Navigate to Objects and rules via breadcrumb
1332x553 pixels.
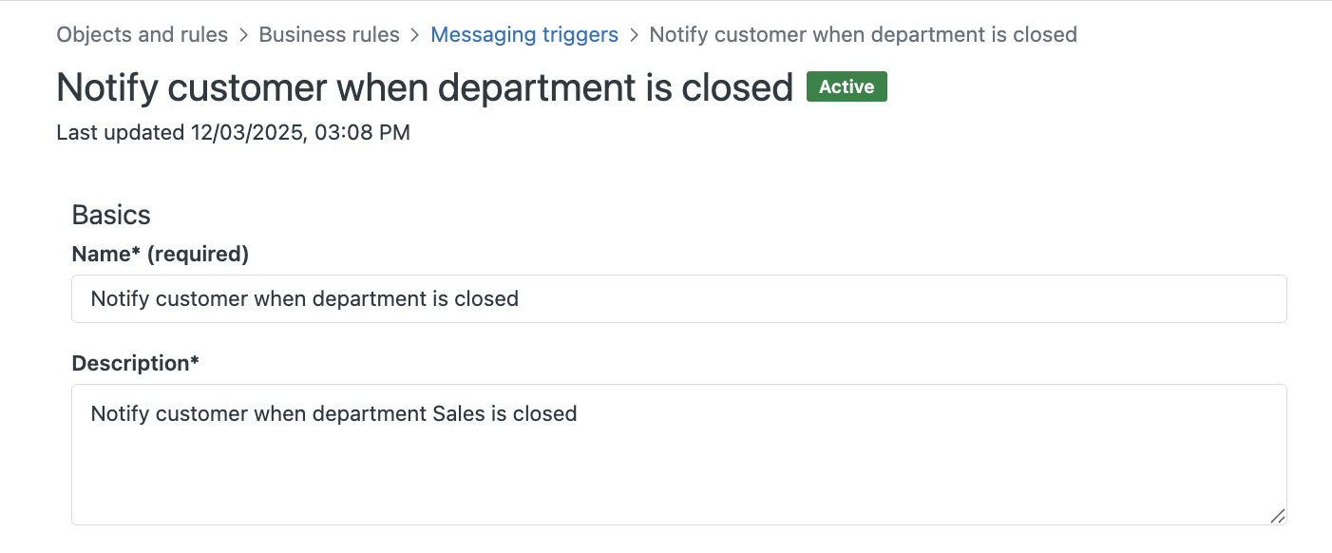tap(142, 34)
